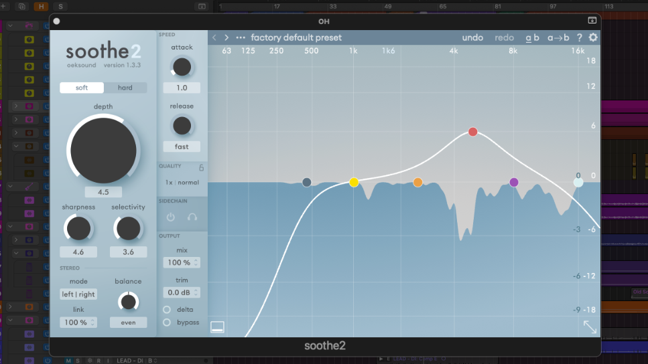The width and height of the screenshot is (648, 364).
Task: Open the stereo mode left | right selector
Action: tap(78, 294)
